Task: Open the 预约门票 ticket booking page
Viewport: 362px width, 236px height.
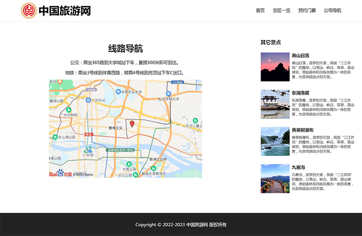Action: coord(307,10)
